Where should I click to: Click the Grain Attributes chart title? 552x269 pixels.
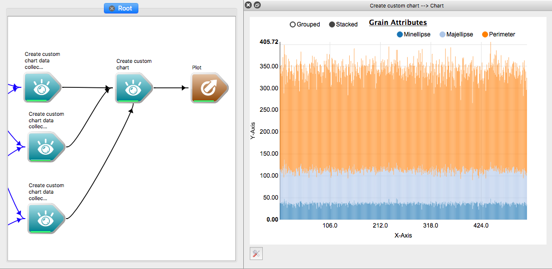tap(398, 22)
